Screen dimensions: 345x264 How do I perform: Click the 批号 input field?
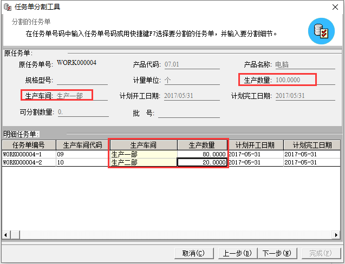(192, 113)
